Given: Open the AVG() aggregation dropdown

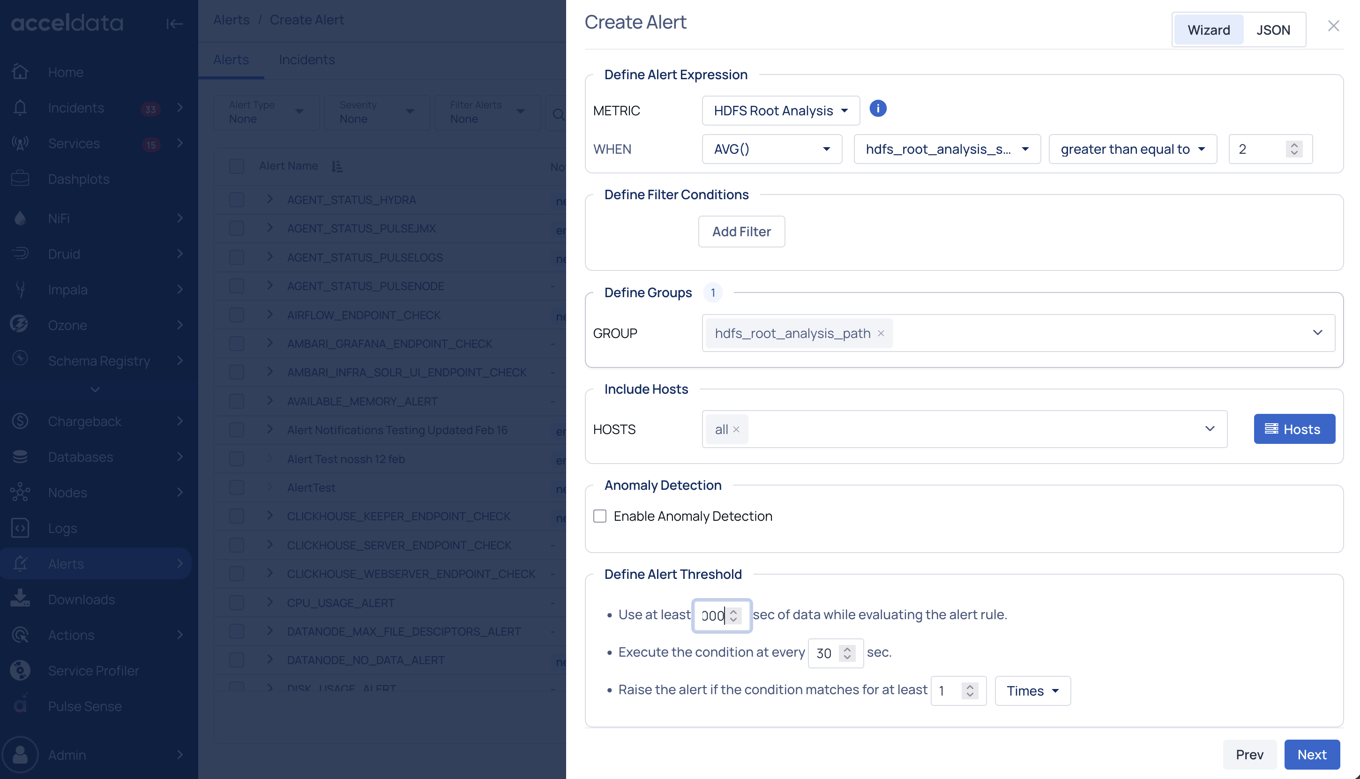Looking at the screenshot, I should point(771,149).
